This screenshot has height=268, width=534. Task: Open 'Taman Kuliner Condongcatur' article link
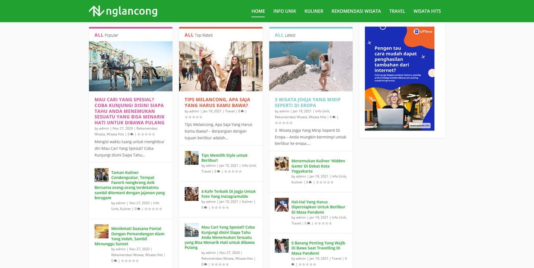(130, 185)
